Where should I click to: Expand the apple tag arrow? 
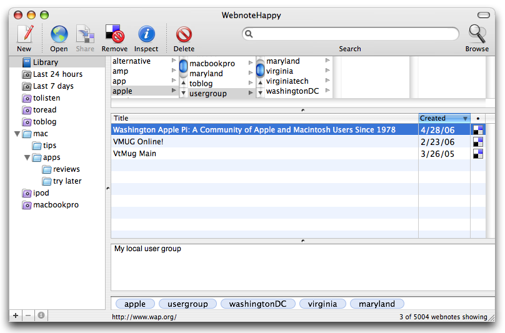(x=174, y=91)
